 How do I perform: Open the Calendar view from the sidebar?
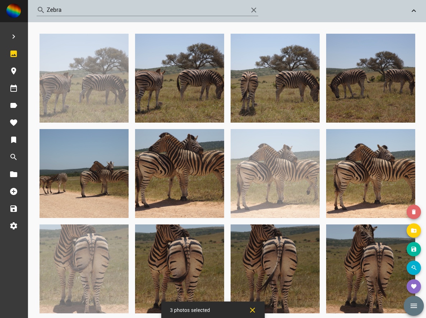pyautogui.click(x=14, y=88)
